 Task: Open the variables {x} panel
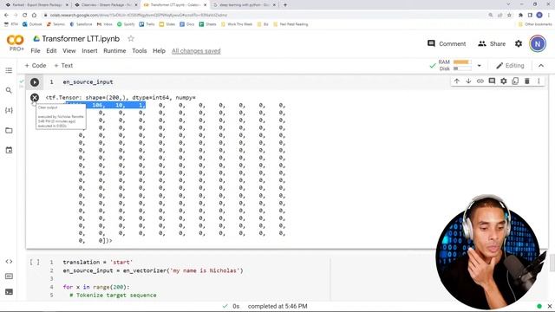click(9, 110)
